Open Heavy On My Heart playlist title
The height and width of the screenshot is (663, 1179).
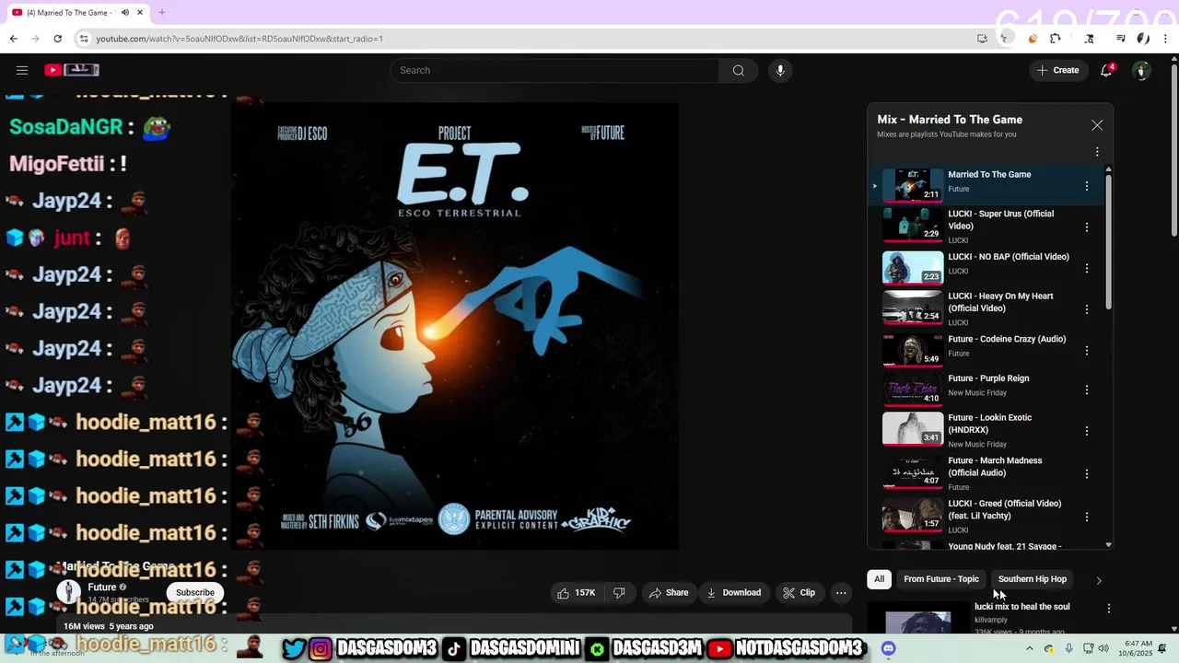click(x=1000, y=302)
